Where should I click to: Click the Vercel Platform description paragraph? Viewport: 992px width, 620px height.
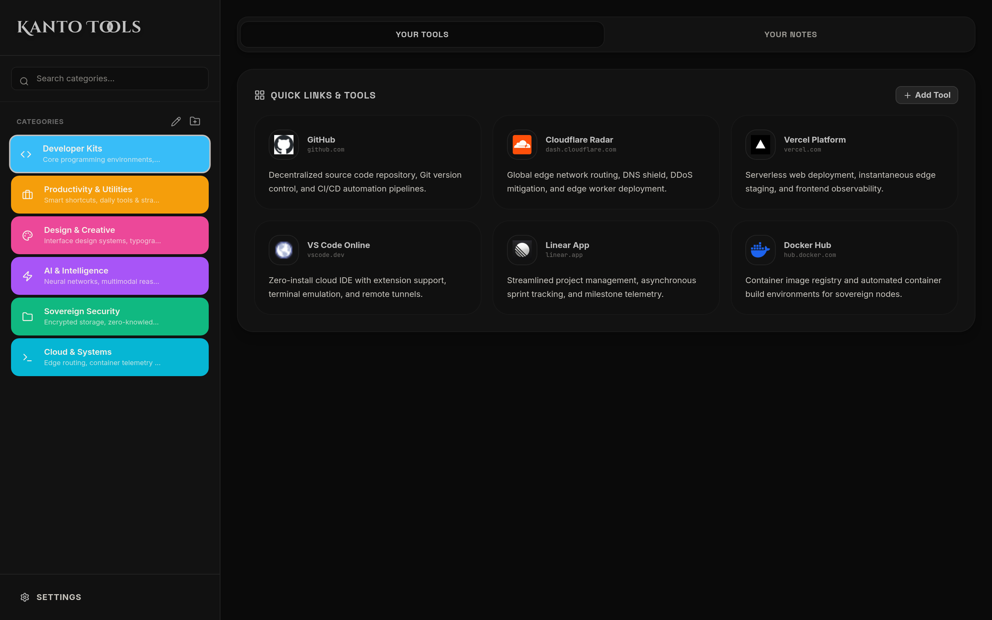(x=840, y=182)
